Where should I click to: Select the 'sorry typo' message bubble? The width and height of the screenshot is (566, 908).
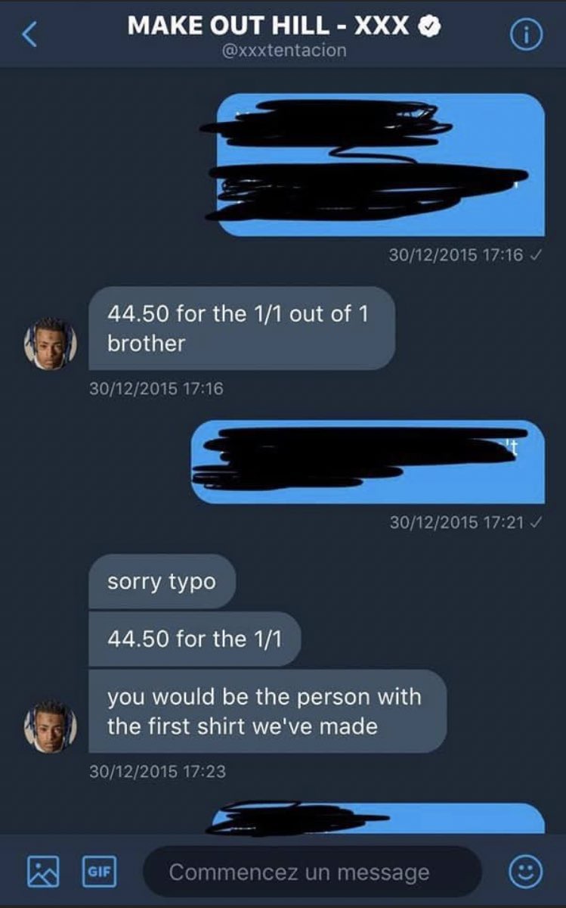point(162,582)
